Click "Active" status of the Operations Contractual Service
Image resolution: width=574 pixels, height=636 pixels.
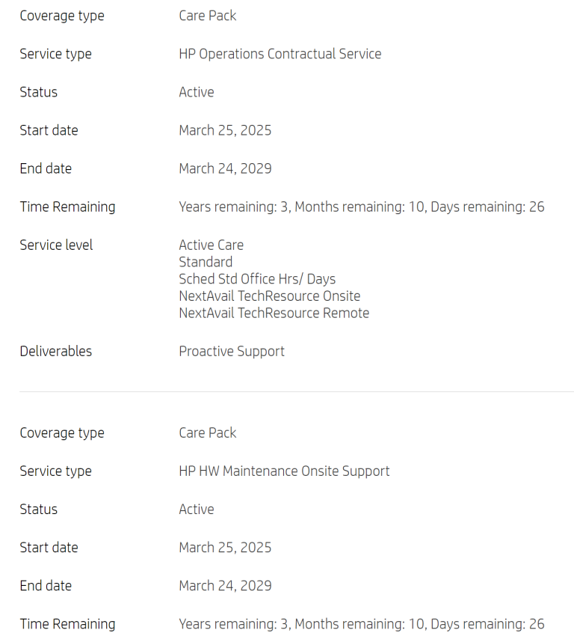[196, 92]
